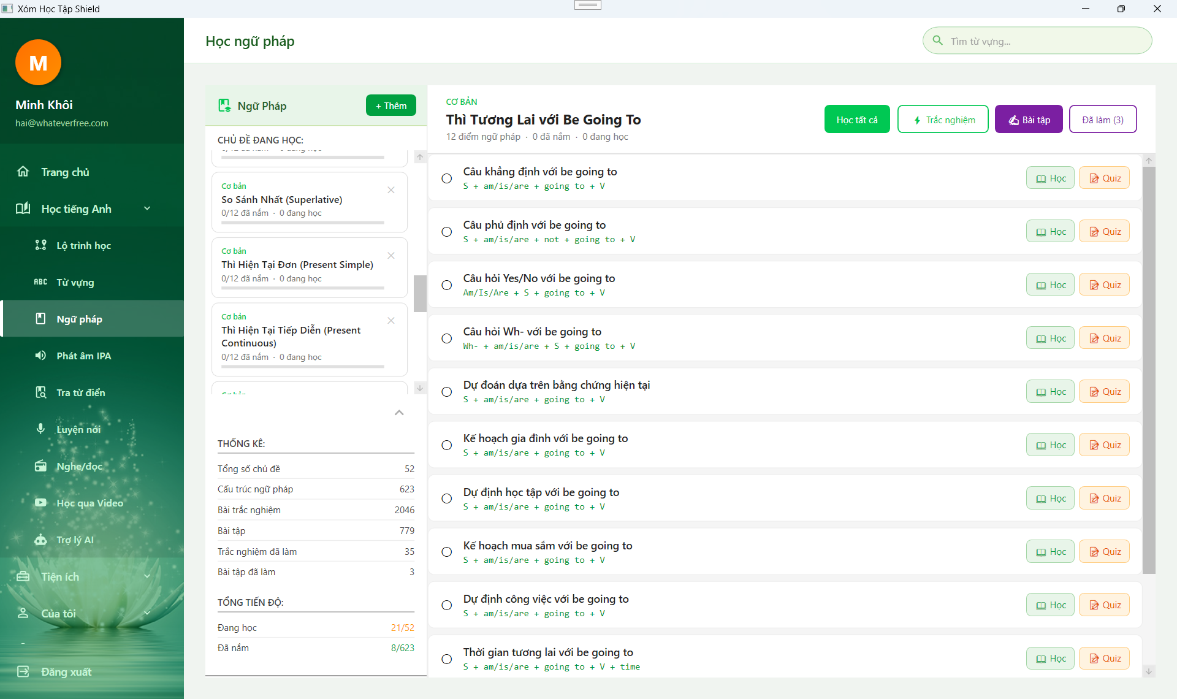Select radio for Câu hỏi Yes/No với be going to
Screen dimensions: 1177x699
coord(447,285)
